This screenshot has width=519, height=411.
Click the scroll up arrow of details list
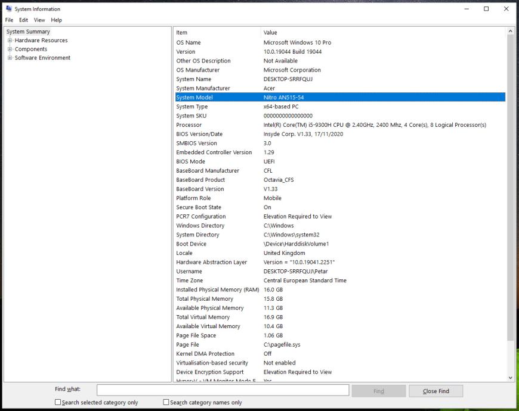(x=510, y=31)
